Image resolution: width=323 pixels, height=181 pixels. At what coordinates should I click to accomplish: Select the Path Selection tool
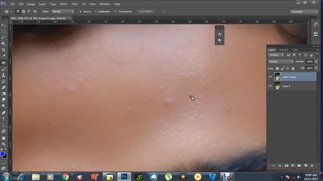click(4, 125)
